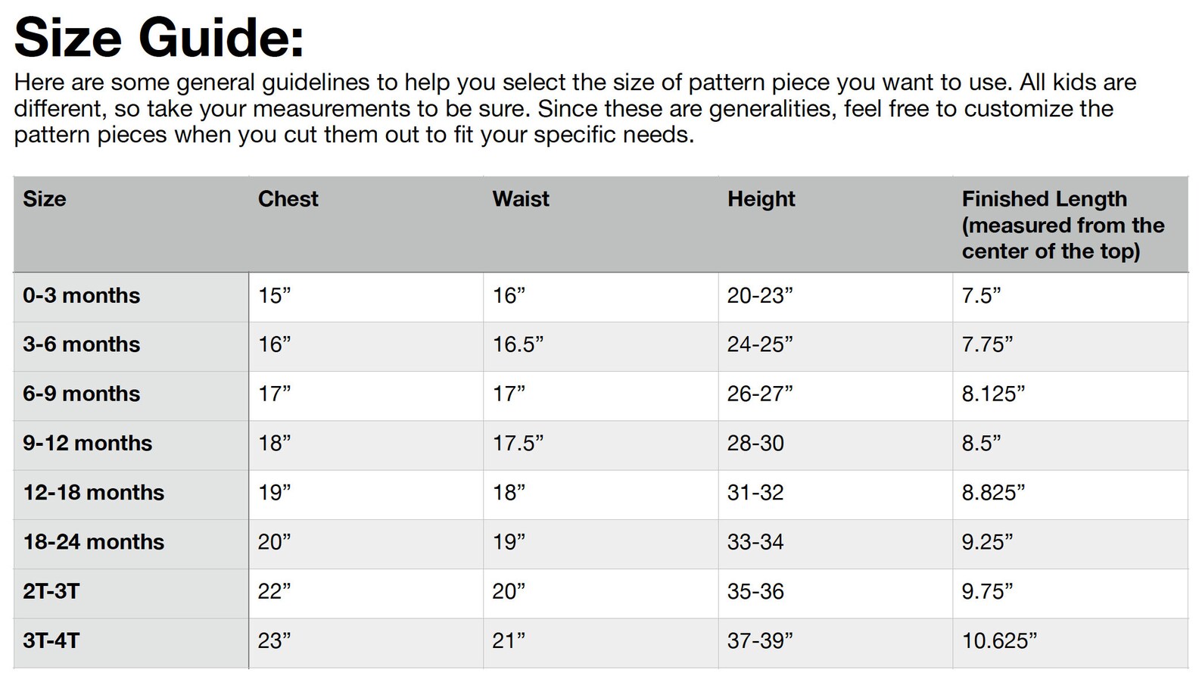Viewport: 1202px width, 679px height.
Task: Click the 10.625” finished length cell
Action: pyautogui.click(x=998, y=641)
